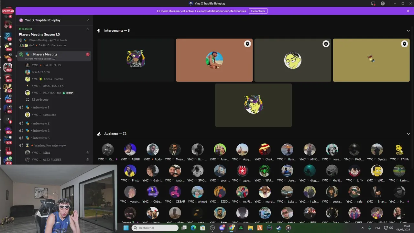
Task: Click the moderator badge on the orange speaker tile
Action: point(247,44)
